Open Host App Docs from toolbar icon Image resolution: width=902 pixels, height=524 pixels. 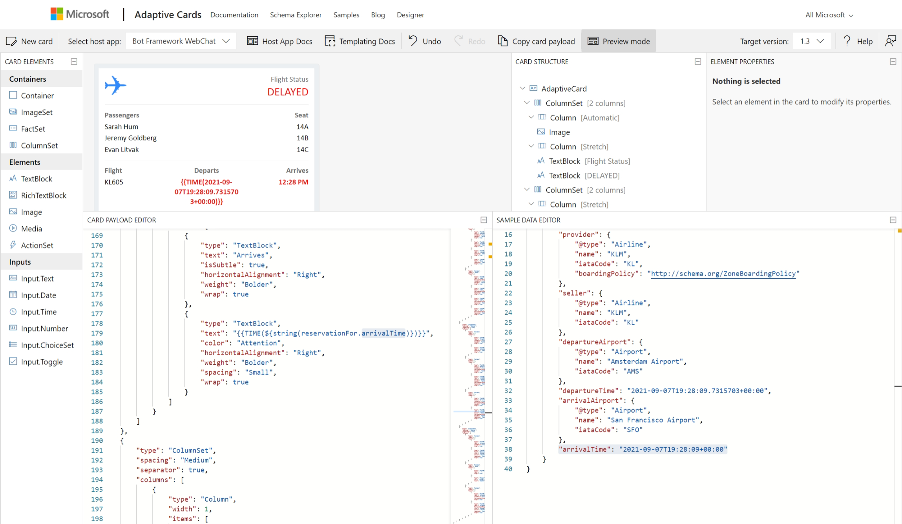tap(252, 41)
